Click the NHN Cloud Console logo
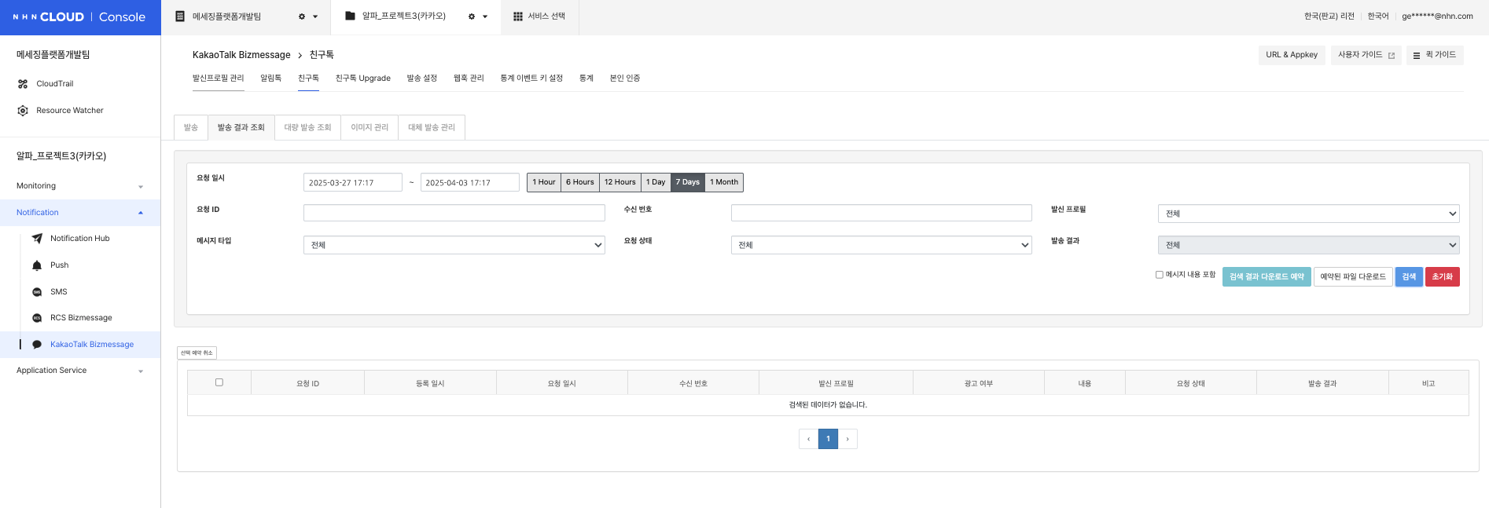Viewport: 1489px width, 508px height. 79,16
